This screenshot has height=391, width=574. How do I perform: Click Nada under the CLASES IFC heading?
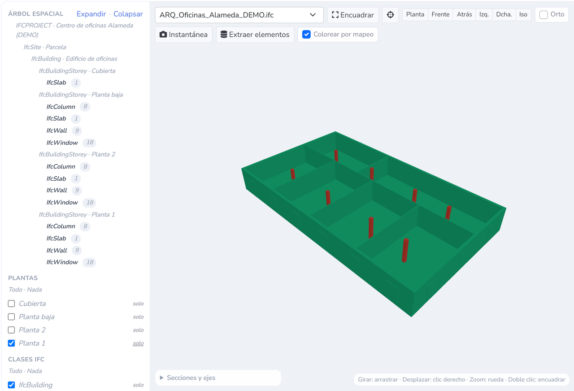(35, 371)
